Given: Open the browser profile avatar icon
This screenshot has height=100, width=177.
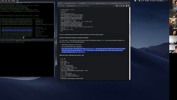Looking at the screenshot, I should pyautogui.click(x=127, y=6).
